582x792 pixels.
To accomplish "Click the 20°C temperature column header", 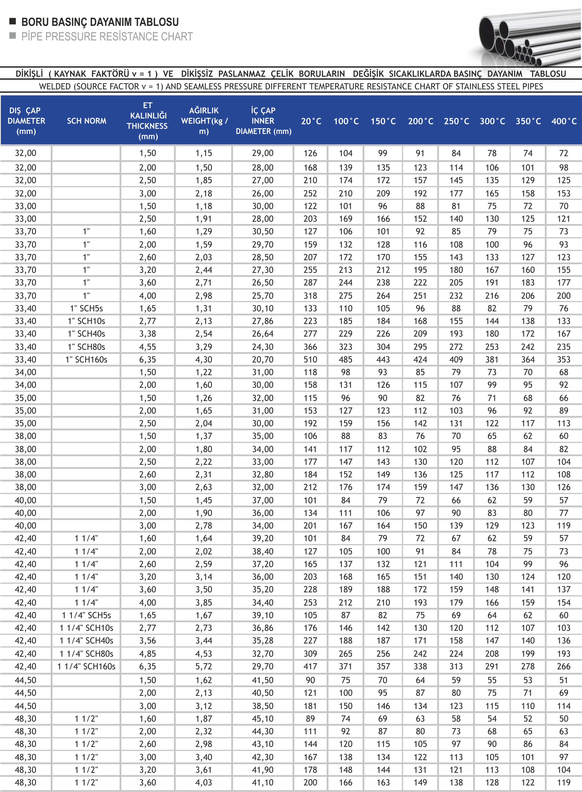I will (311, 121).
